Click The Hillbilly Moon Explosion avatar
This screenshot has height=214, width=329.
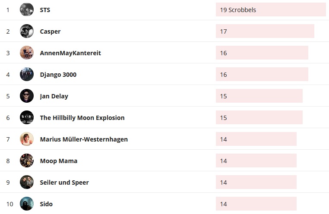[x=27, y=117]
